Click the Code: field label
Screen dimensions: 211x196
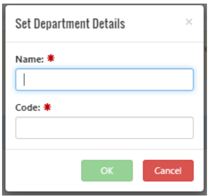28,107
